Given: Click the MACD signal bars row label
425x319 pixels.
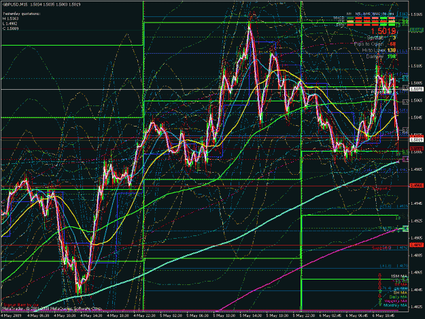Looking at the screenshot, I should coord(339,18).
